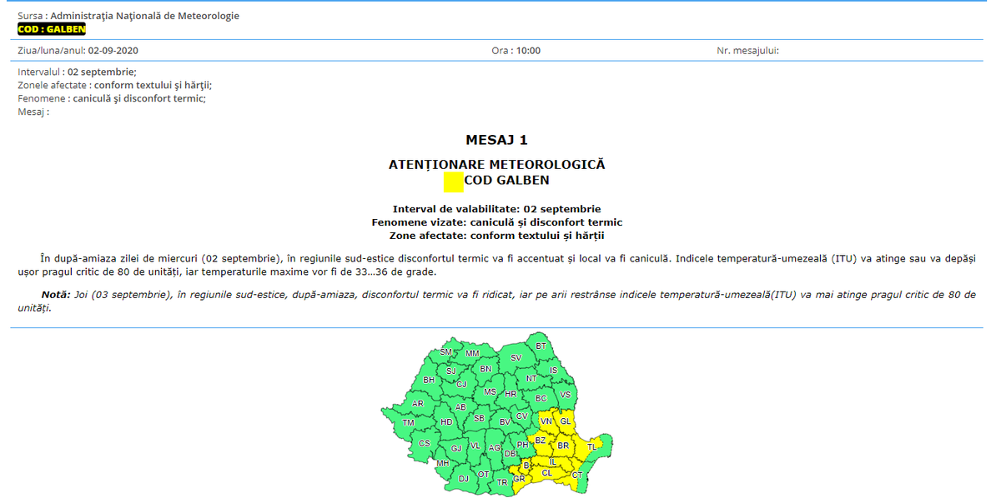
Task: Click the NT county on the map
Action: point(531,379)
